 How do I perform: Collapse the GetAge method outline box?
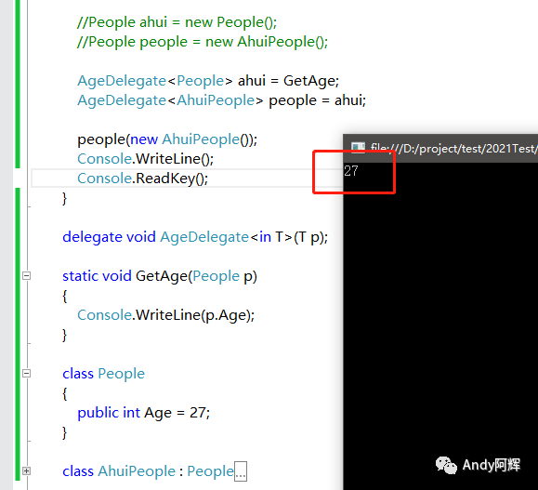(26, 276)
